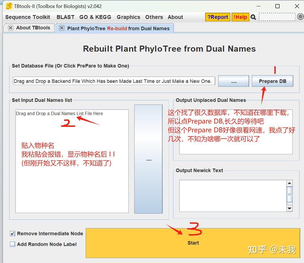Image resolution: width=304 pixels, height=263 pixels.
Task: Expand the GO & KEGG menu
Action: 95,17
